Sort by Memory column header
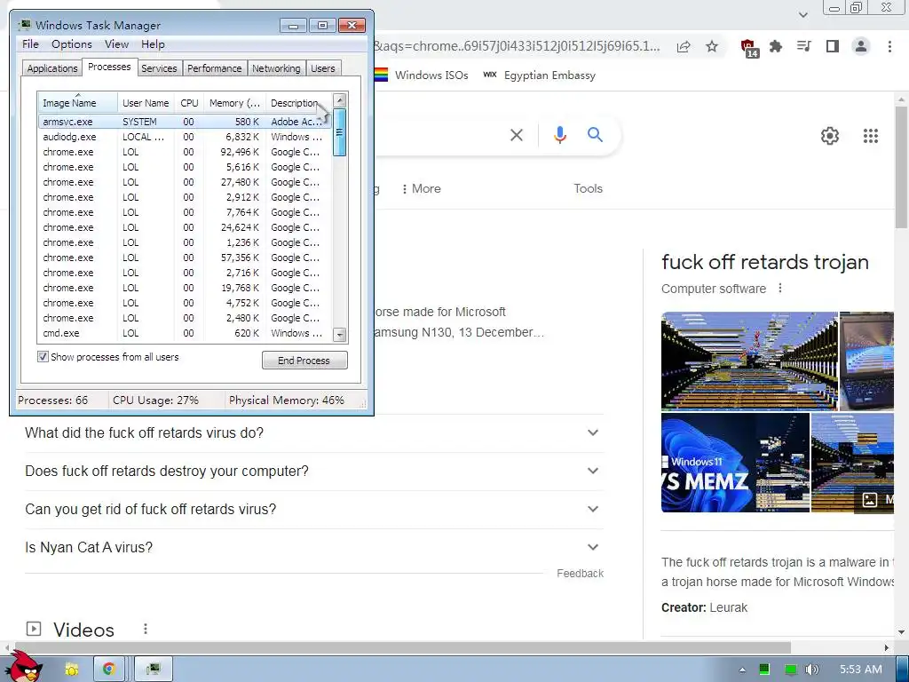Viewport: 909px width, 682px height. pyautogui.click(x=234, y=102)
